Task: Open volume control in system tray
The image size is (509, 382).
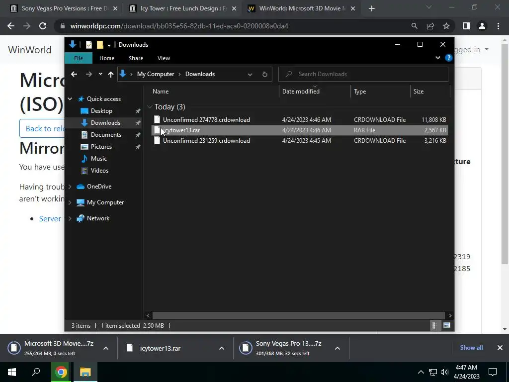Action: (x=444, y=372)
